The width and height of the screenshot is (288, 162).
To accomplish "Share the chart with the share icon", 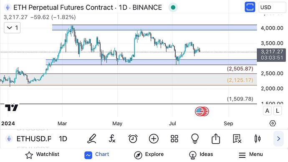I will click(216, 139).
